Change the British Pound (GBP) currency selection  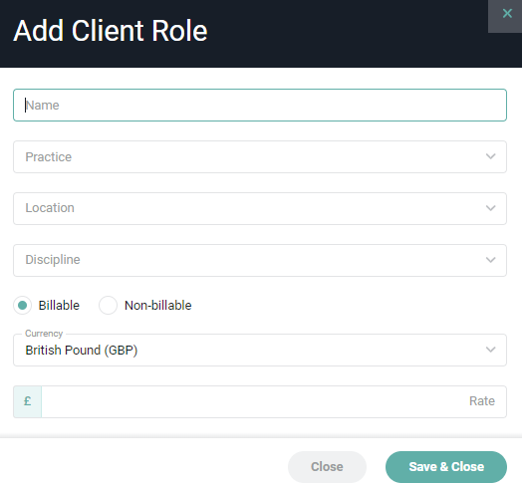click(x=260, y=351)
